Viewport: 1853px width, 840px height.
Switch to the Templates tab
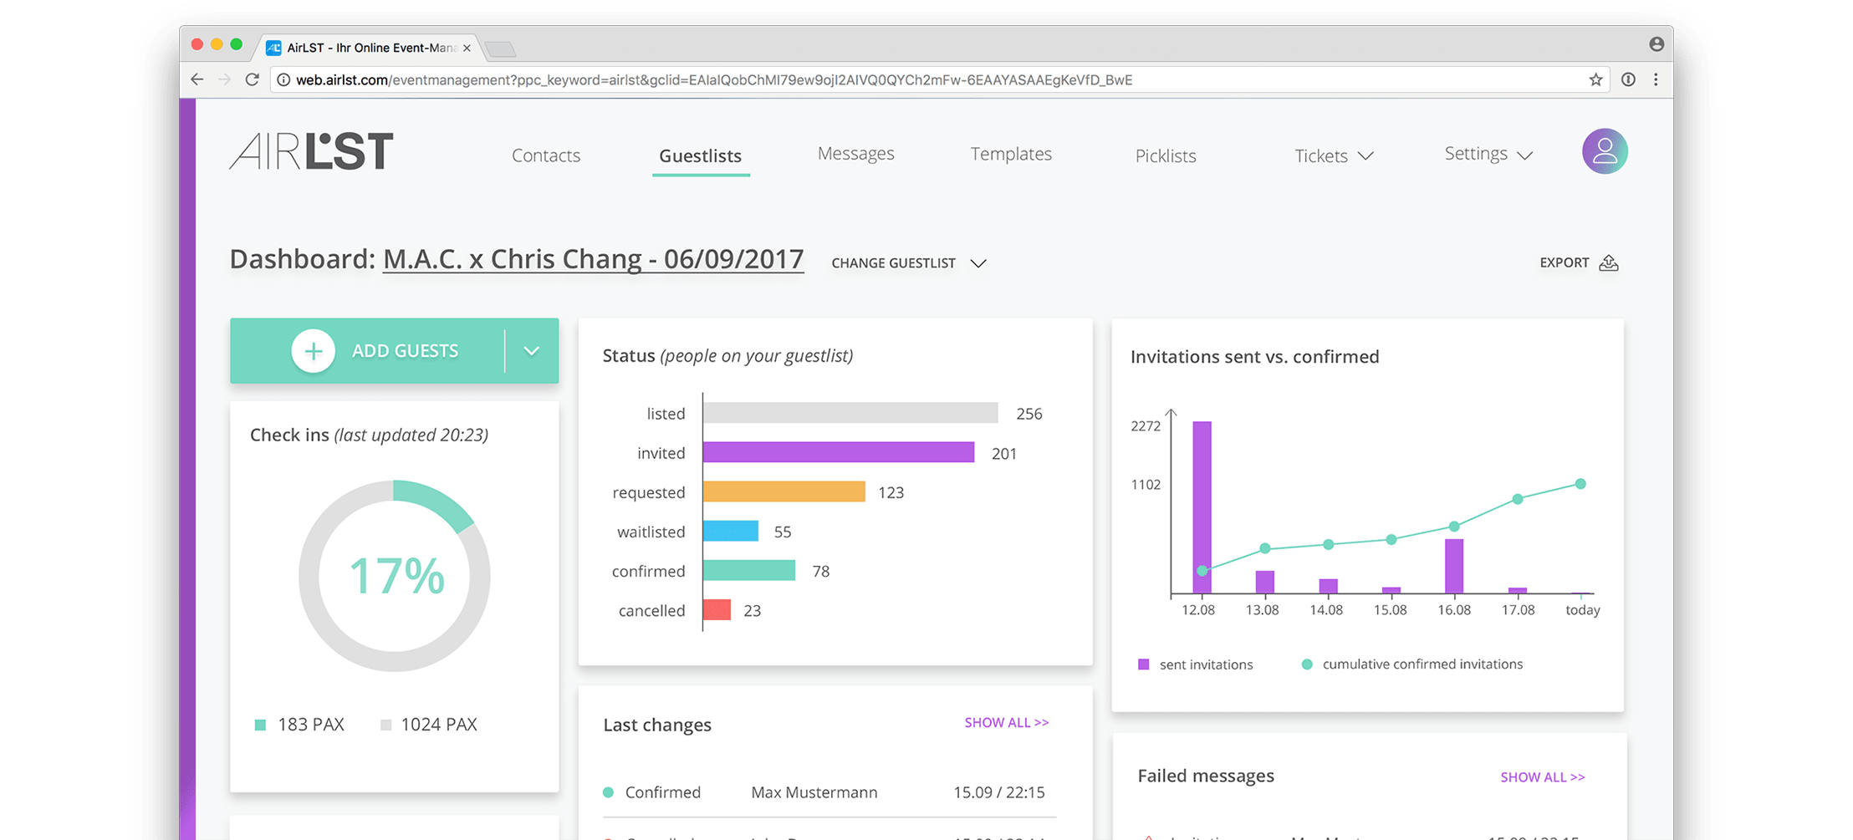1011,154
